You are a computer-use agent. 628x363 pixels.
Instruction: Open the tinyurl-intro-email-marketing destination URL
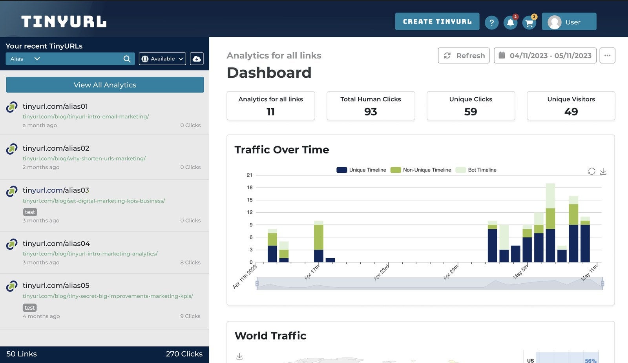(86, 117)
